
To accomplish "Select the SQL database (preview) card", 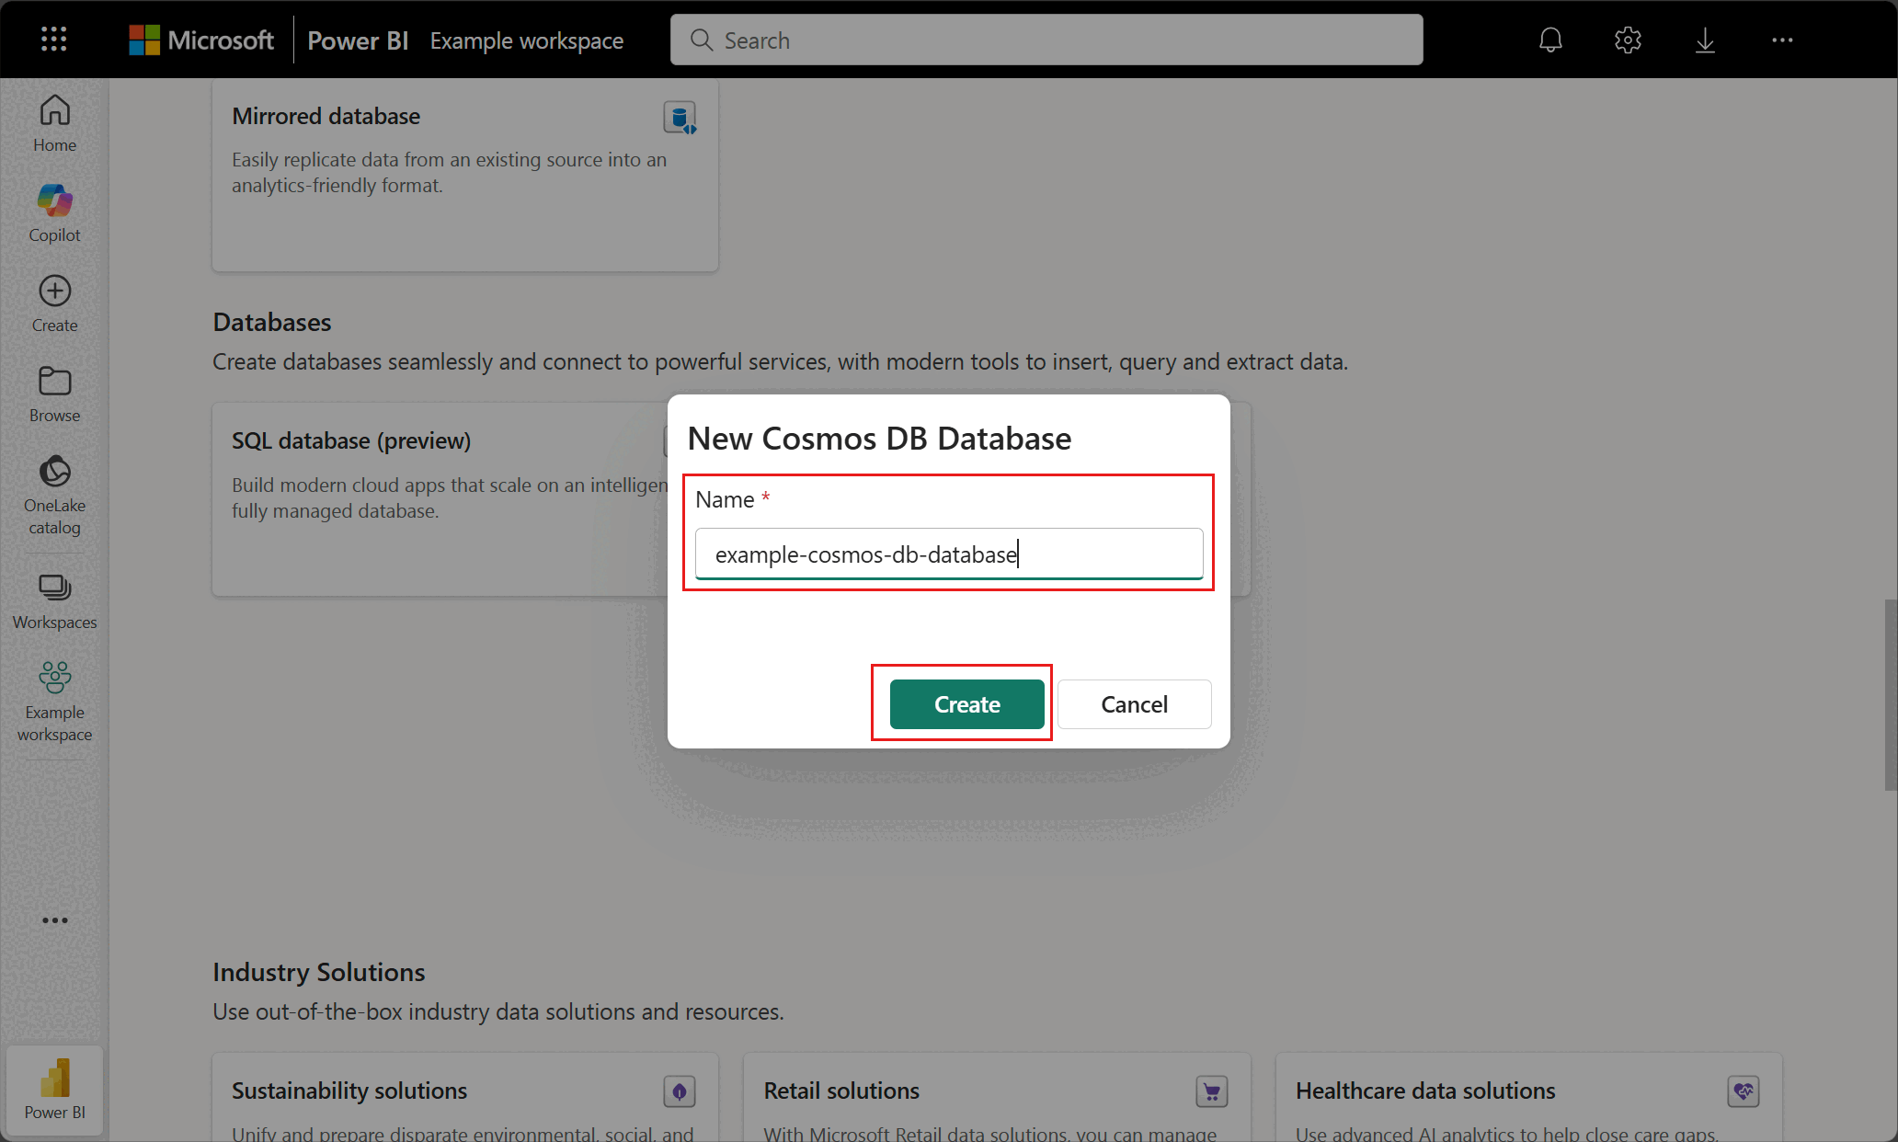I will 440,499.
